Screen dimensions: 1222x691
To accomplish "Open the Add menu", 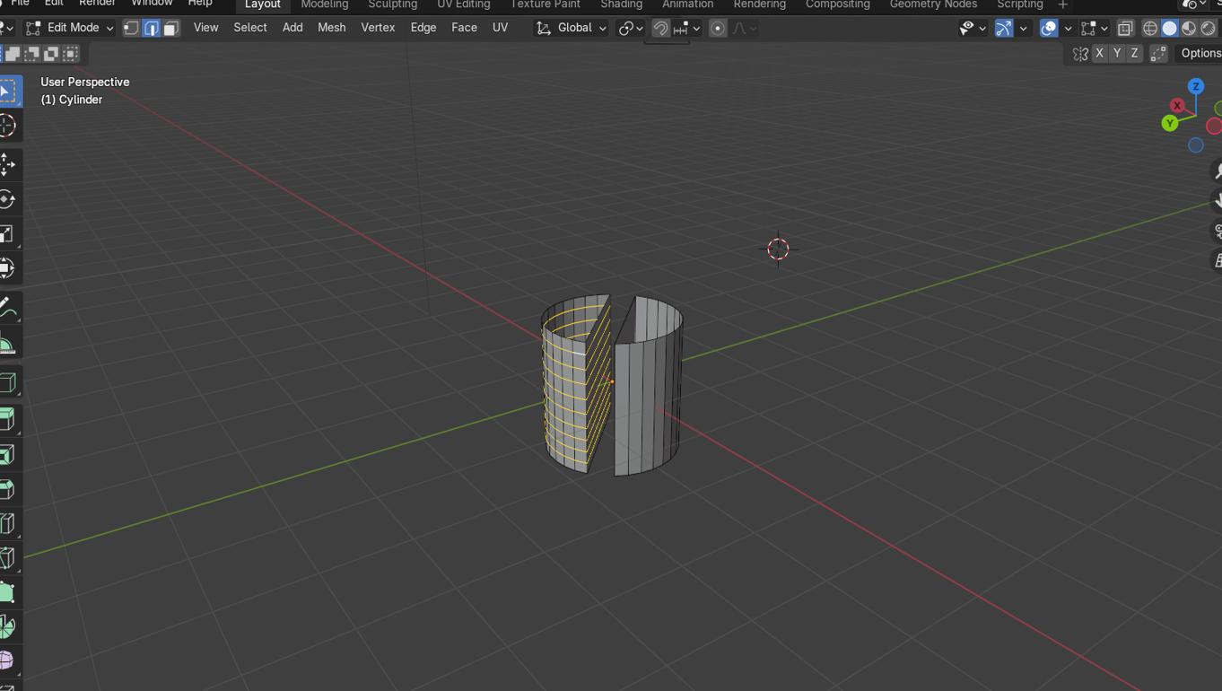I will 292,28.
